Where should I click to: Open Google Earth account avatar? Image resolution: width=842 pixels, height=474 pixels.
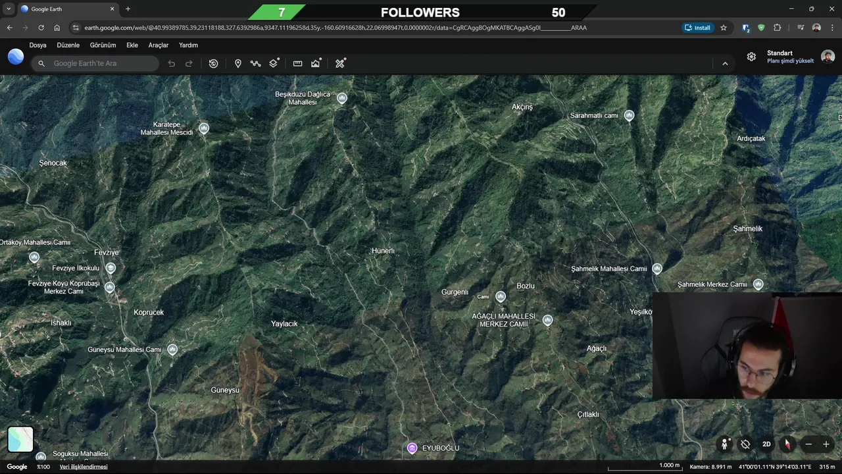point(828,57)
